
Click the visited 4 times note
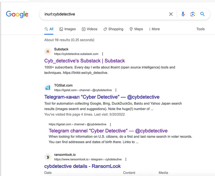(x=85, y=114)
